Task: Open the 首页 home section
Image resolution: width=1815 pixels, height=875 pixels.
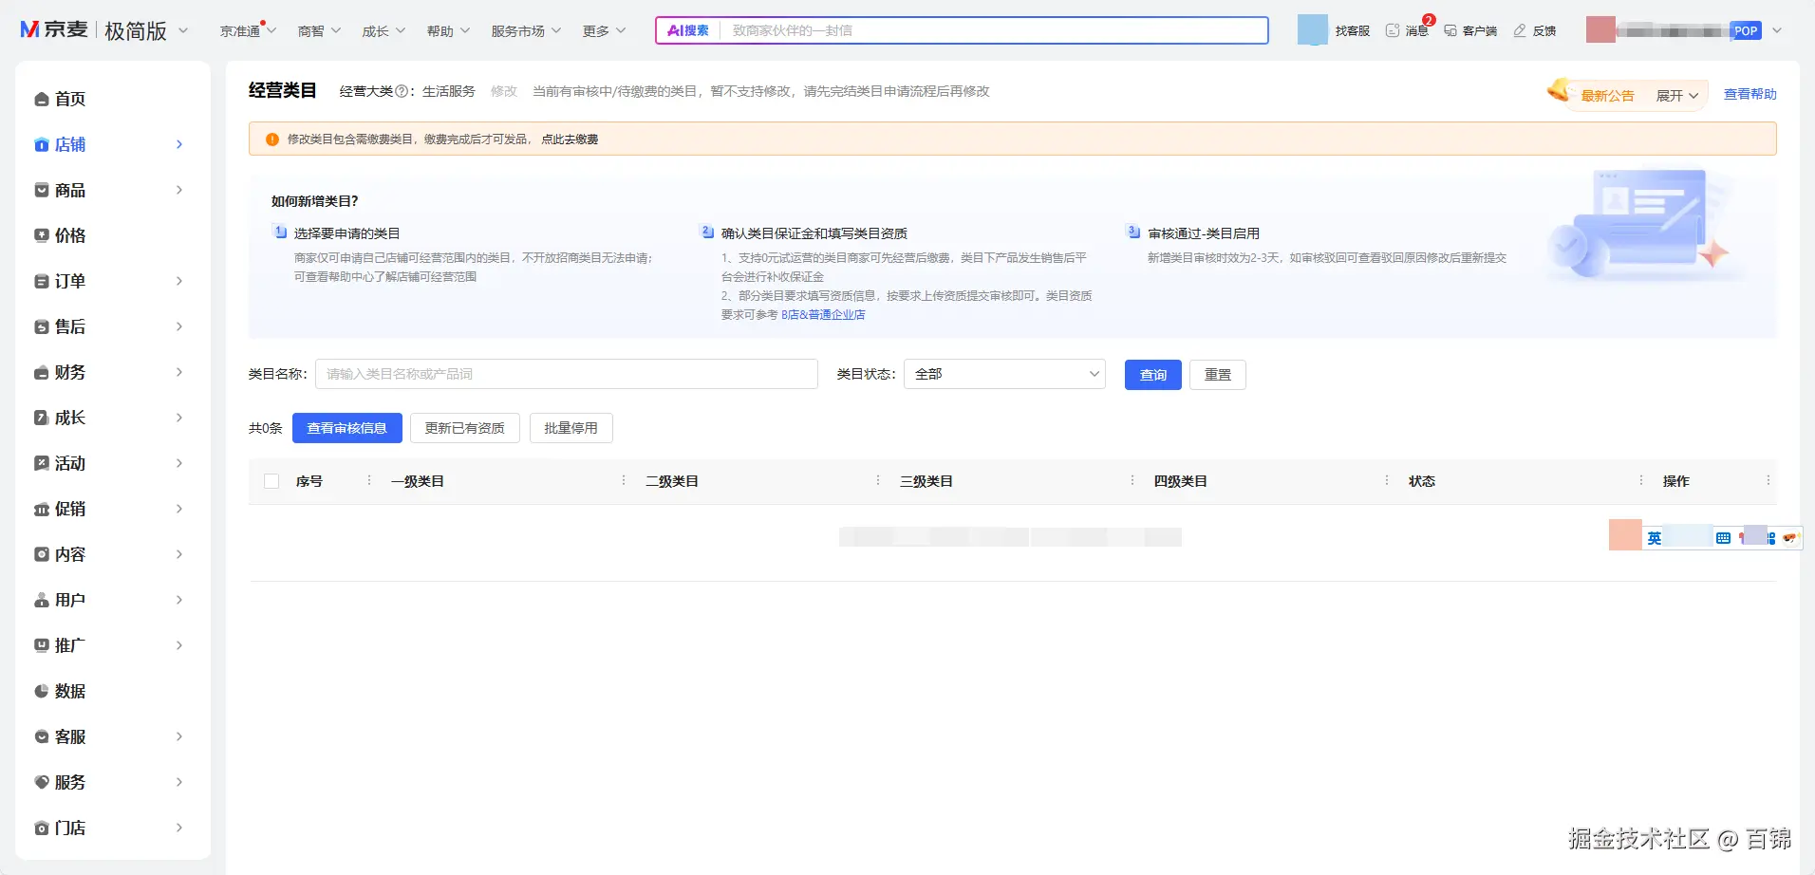Action: click(67, 99)
